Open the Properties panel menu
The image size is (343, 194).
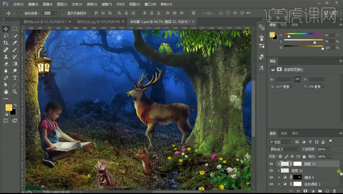[341, 61]
